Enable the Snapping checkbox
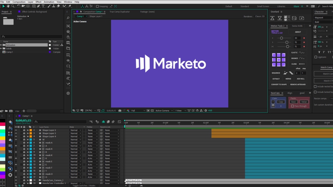This screenshot has width=333, height=187. (x=98, y=6)
